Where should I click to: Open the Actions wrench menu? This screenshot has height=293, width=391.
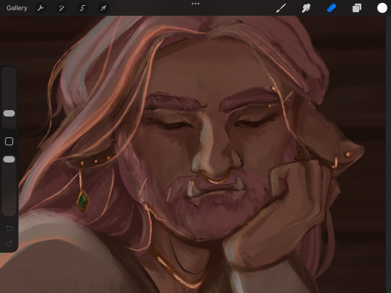[40, 8]
